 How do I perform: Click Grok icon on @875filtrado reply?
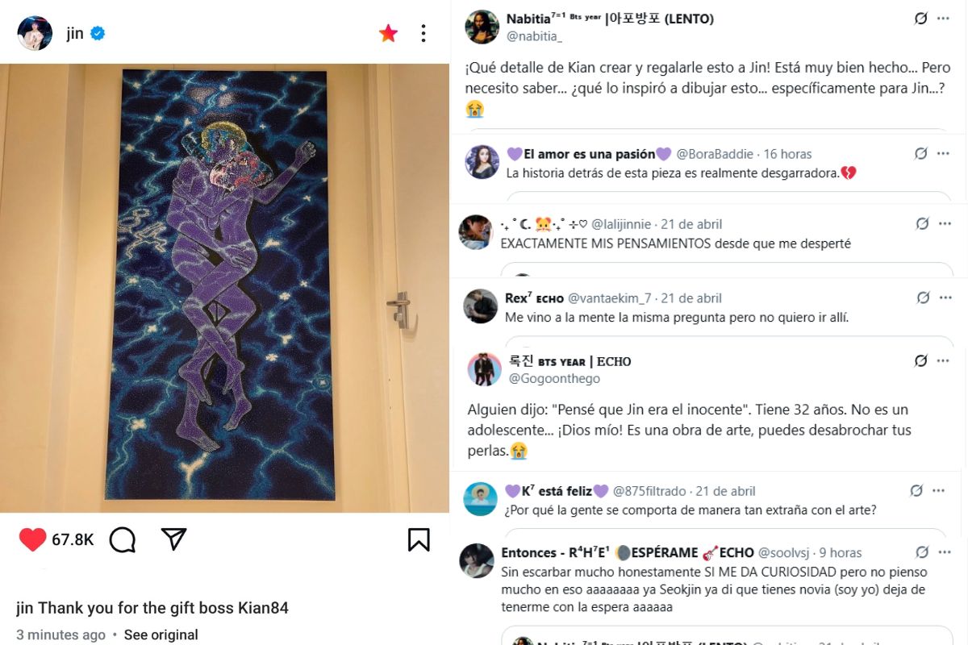tap(916, 490)
